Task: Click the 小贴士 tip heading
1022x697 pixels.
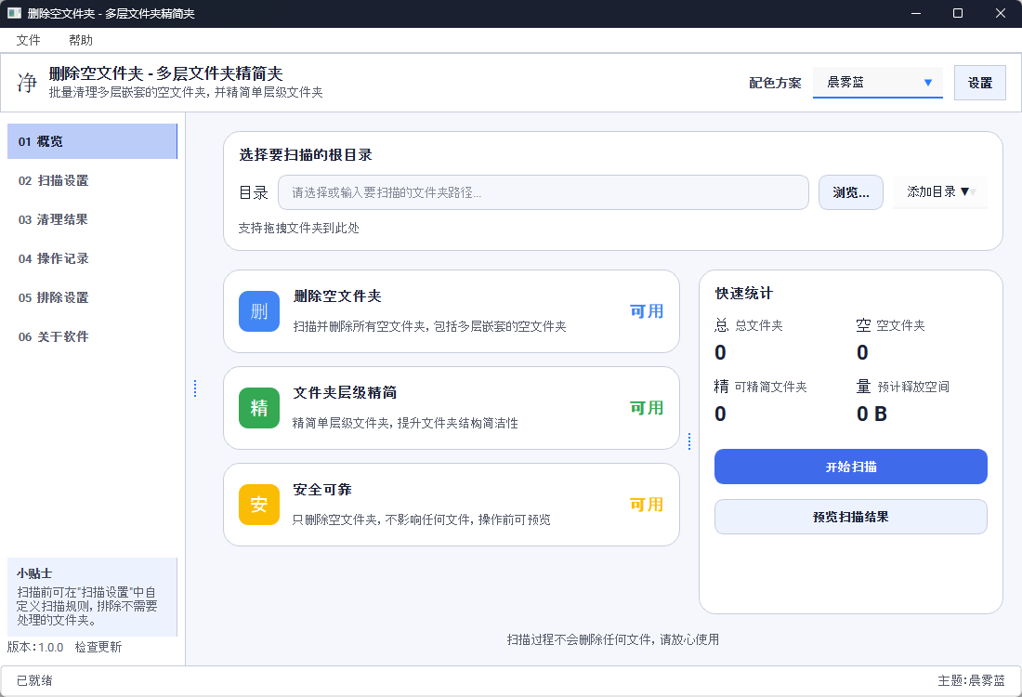Action: click(34, 573)
